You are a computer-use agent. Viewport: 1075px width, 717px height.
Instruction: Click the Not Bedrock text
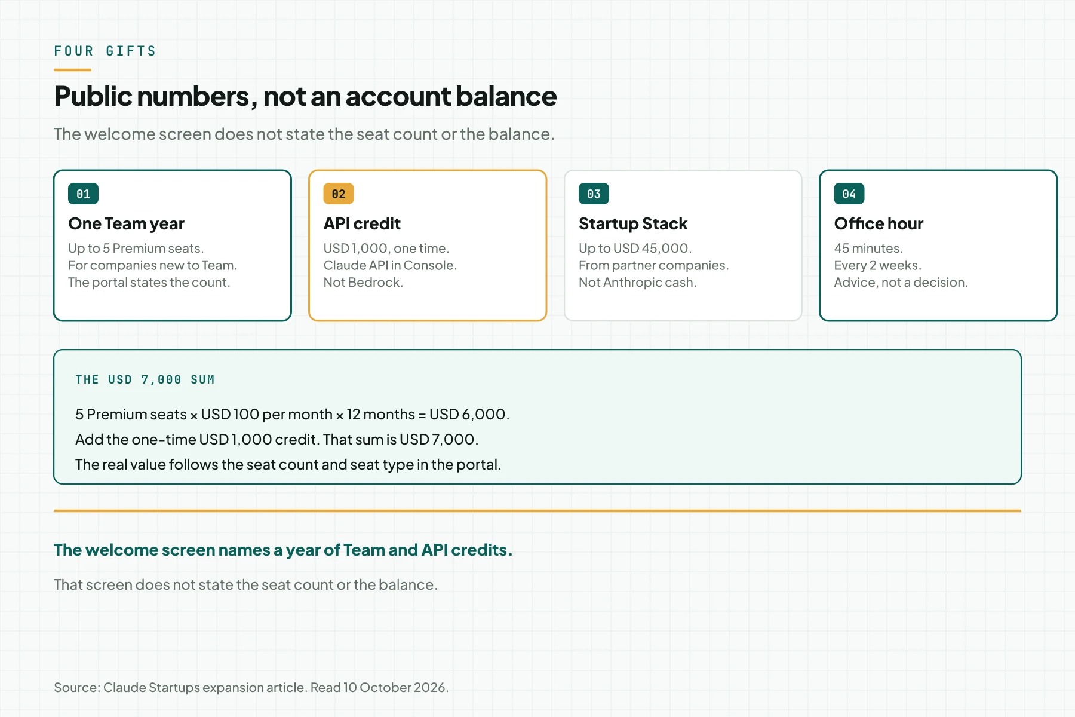click(363, 282)
